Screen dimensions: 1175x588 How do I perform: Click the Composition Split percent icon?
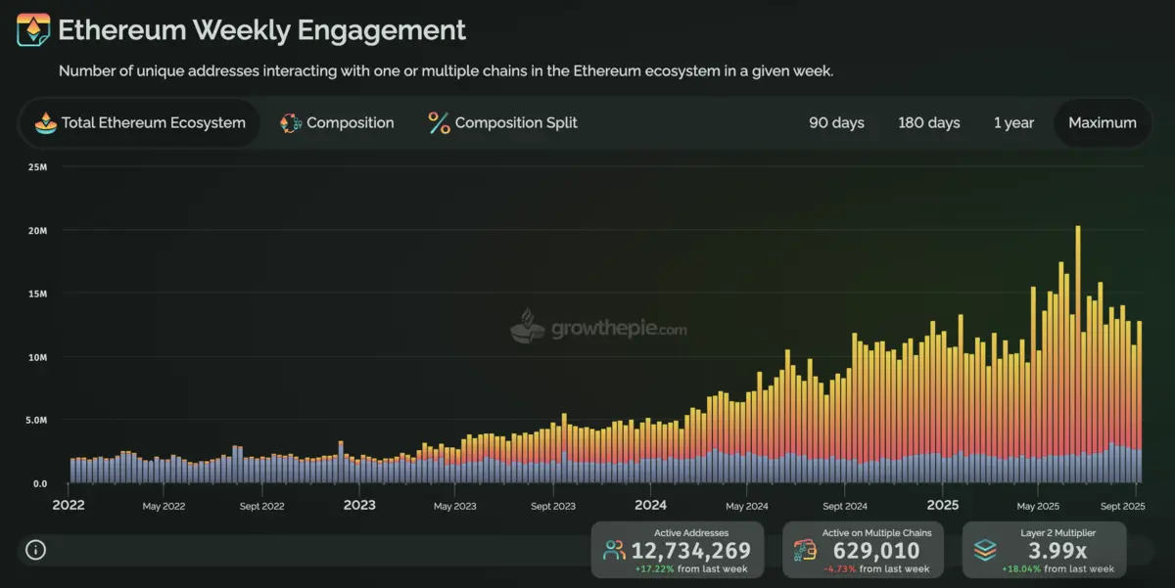pyautogui.click(x=439, y=123)
